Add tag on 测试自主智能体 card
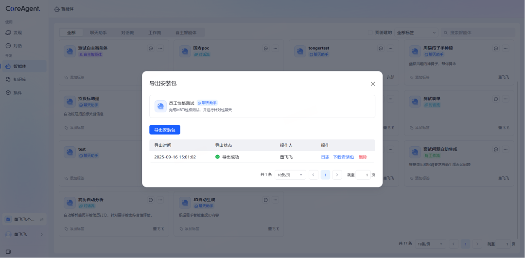The image size is (525, 258). (74, 77)
